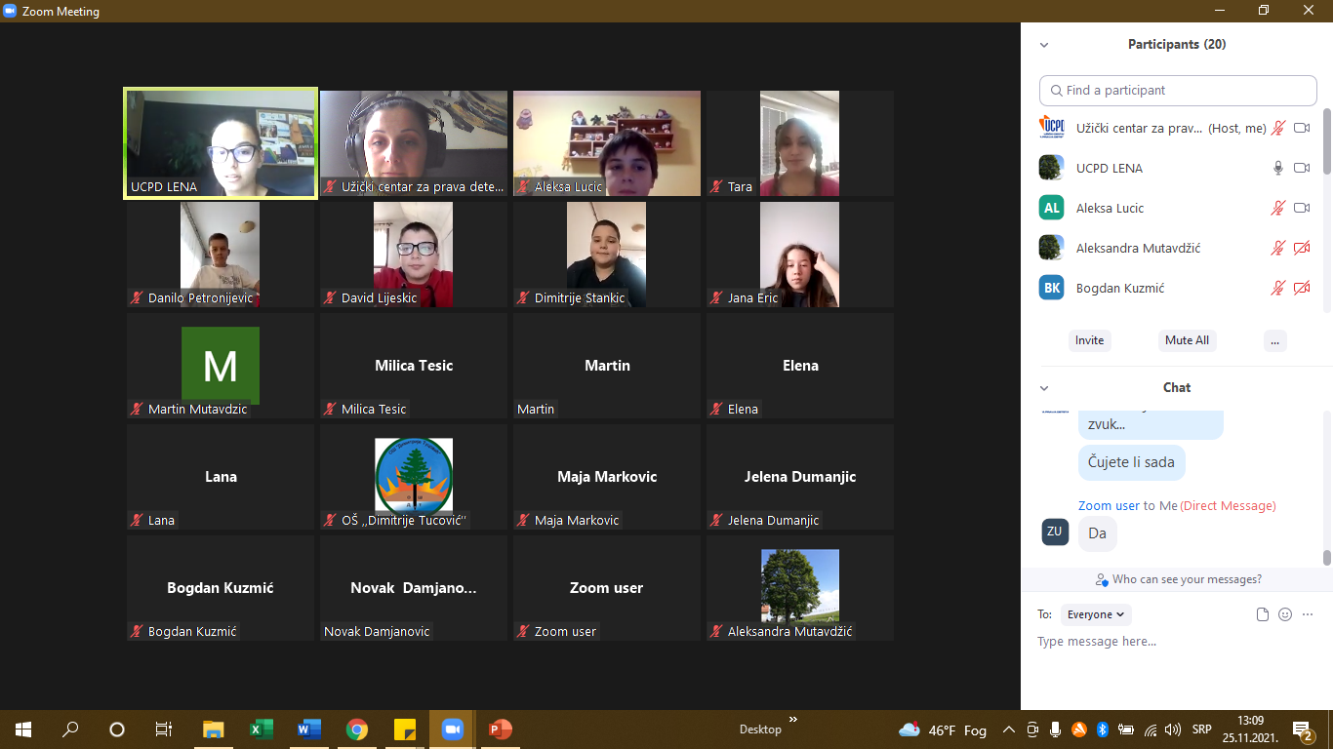Image resolution: width=1333 pixels, height=749 pixels.
Task: Open 'Who can see your messages?' link
Action: (1178, 579)
